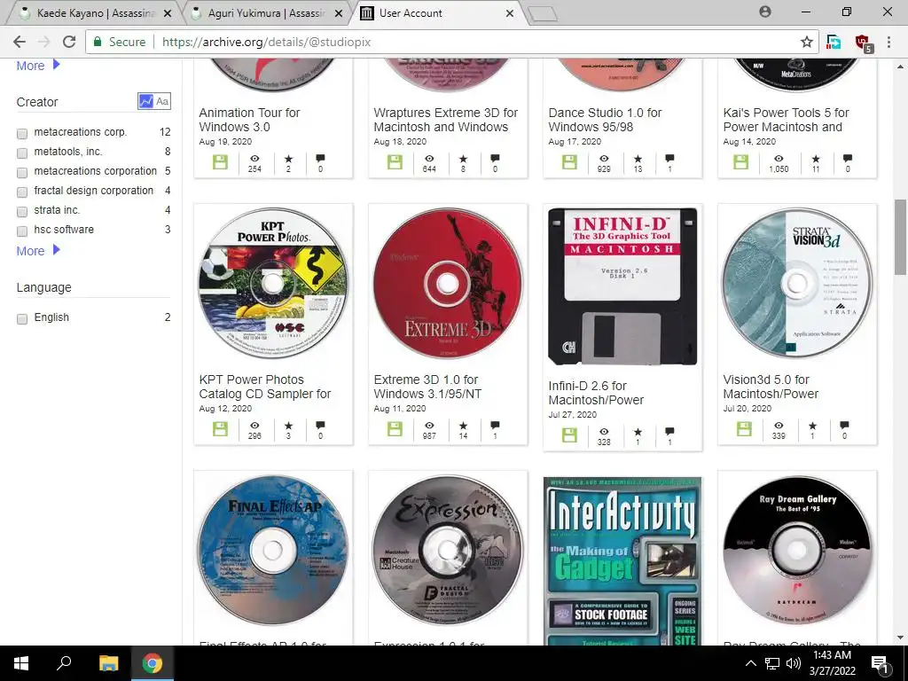Expand More above the Creator section

(37, 66)
